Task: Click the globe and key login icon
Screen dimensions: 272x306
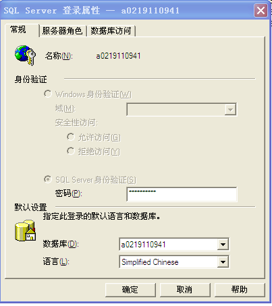Action: 25,55
